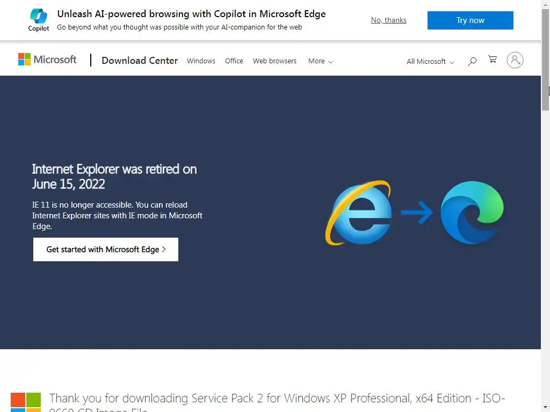Click the Internet Explorer logo image

(x=358, y=212)
